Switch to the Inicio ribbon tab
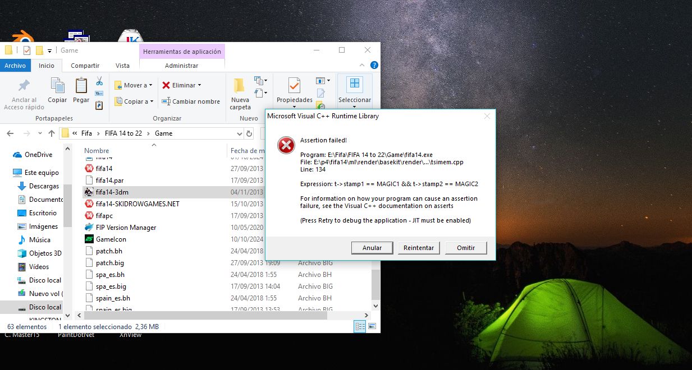 [x=47, y=66]
